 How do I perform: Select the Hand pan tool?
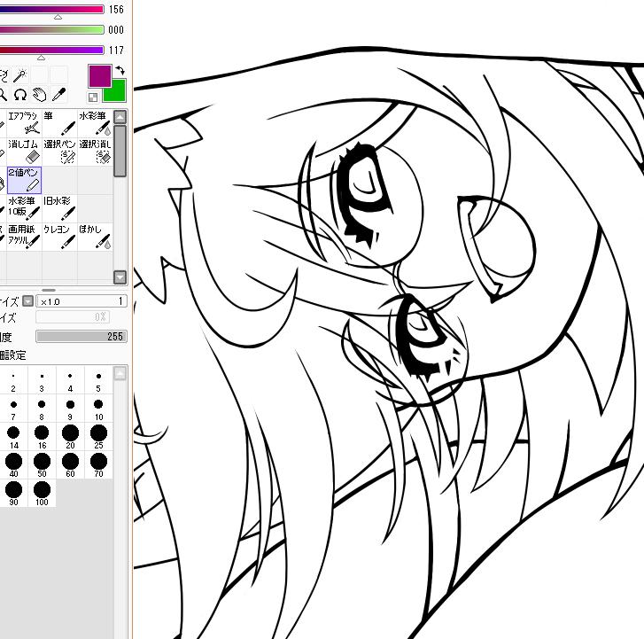point(40,95)
